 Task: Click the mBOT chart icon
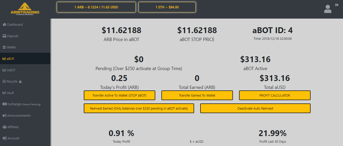tap(4, 70)
